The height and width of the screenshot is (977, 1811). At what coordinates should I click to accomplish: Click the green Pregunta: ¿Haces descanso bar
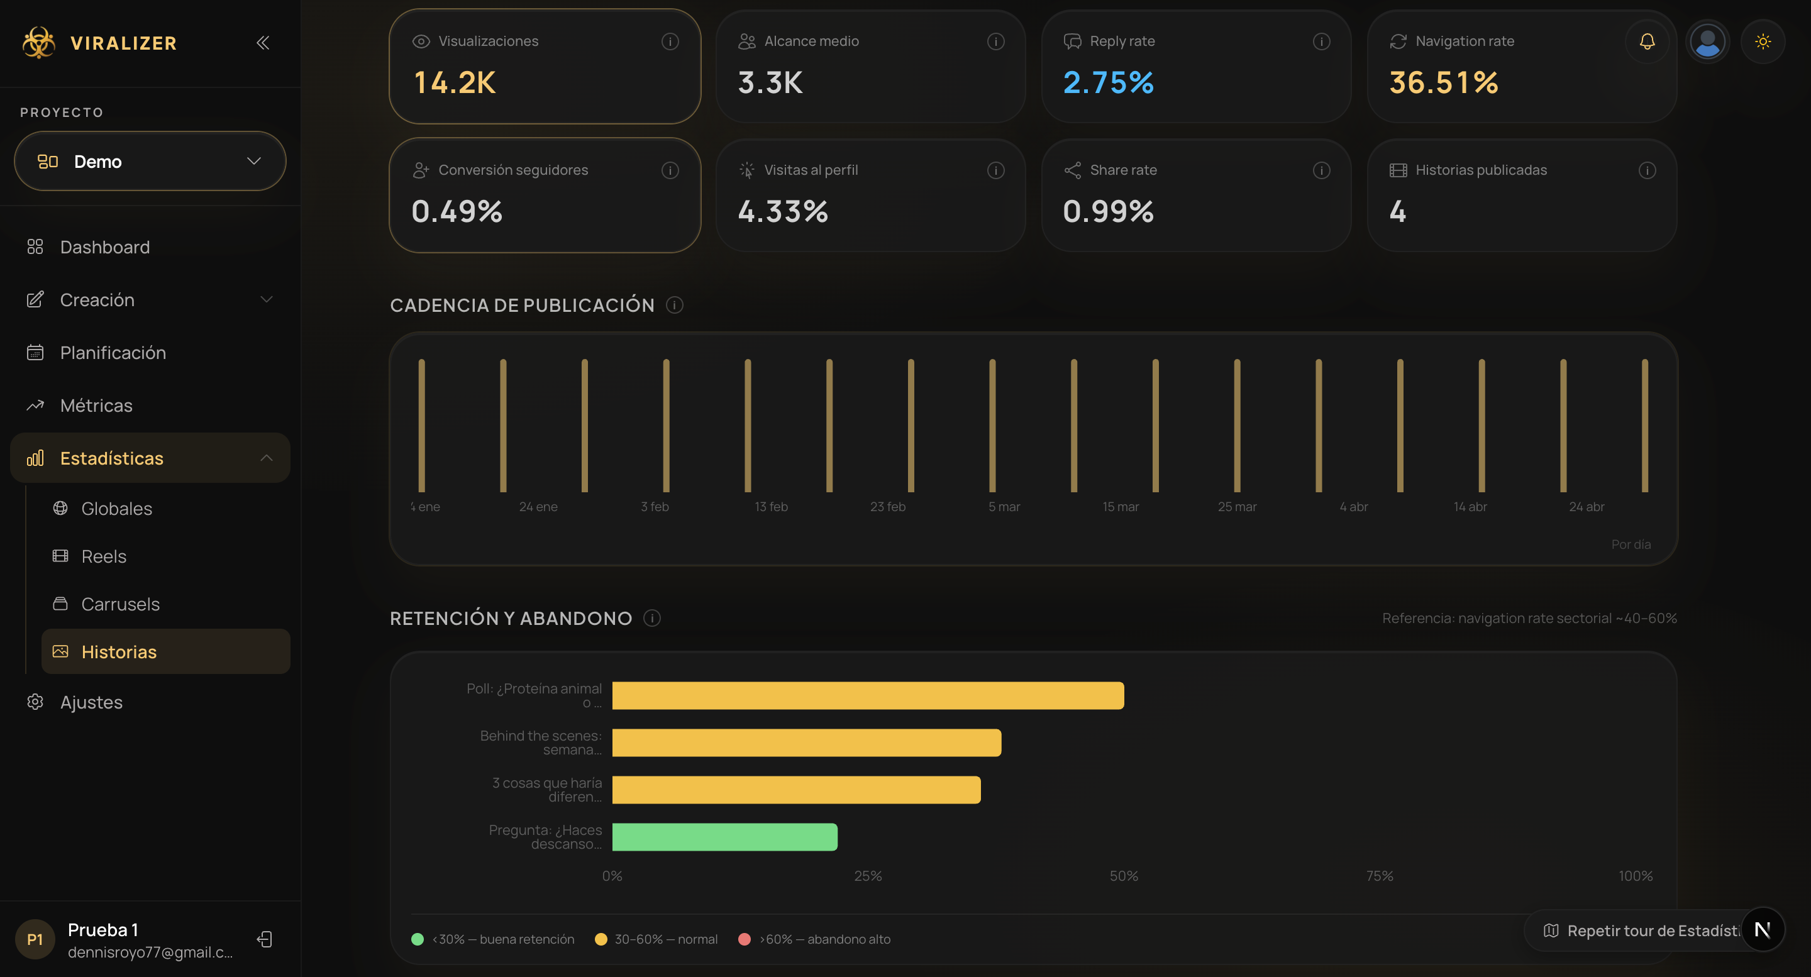[x=724, y=836]
